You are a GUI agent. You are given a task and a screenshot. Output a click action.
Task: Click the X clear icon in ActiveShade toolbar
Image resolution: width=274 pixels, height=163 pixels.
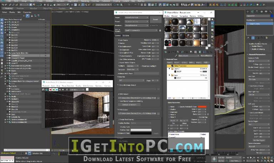coord(67,90)
